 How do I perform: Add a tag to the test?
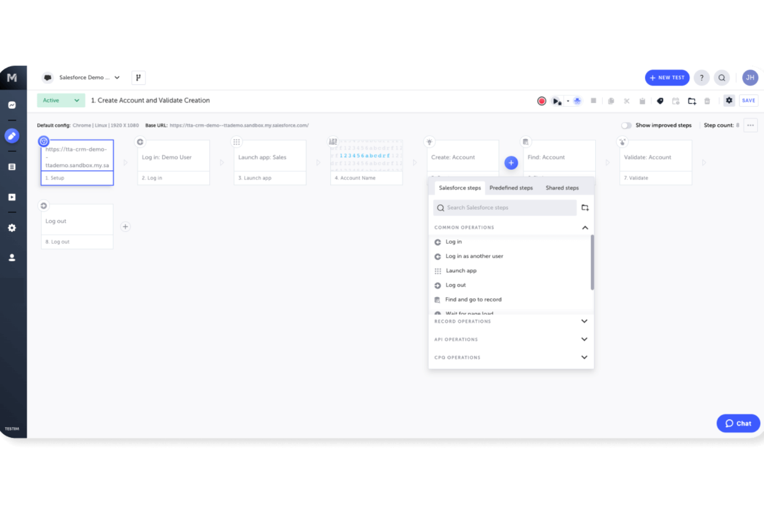660,101
